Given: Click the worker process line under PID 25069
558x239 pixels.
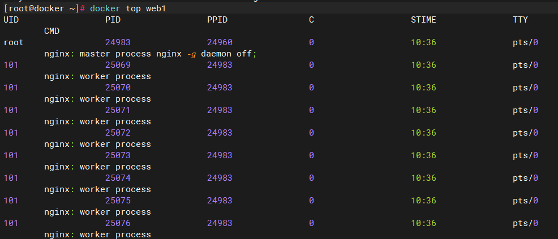Looking at the screenshot, I should (x=97, y=76).
